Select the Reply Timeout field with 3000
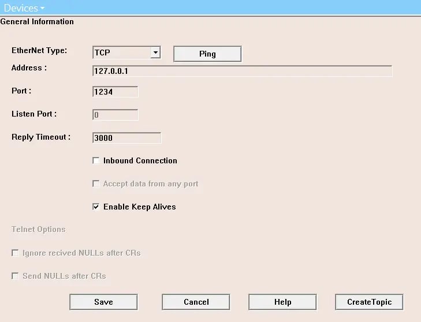Screen dimensions: 421x322 [126, 138]
